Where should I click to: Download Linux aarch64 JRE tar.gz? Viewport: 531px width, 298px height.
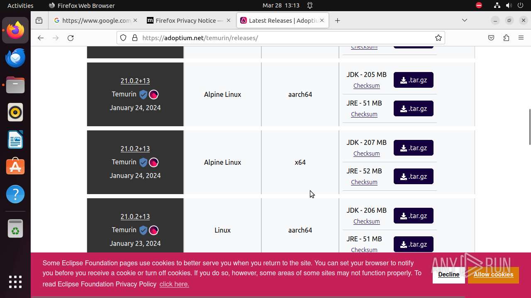pos(414,245)
